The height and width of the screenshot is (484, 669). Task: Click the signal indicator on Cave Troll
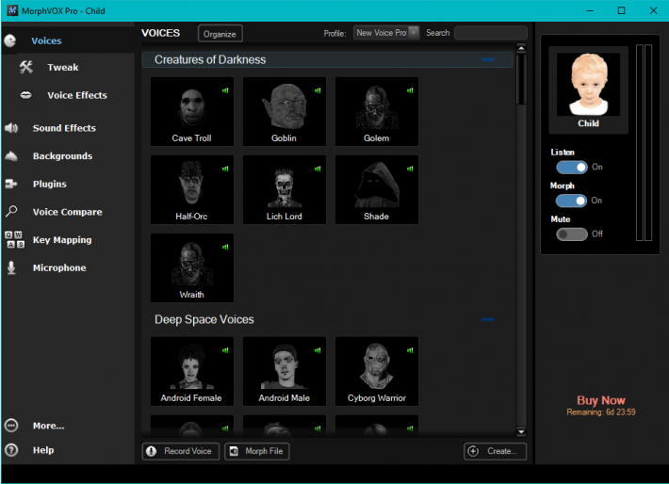[225, 90]
